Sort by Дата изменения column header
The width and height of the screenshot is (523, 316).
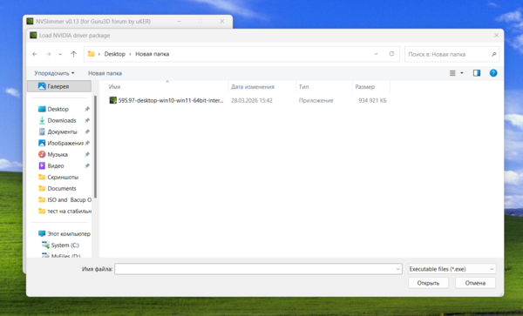pos(253,87)
